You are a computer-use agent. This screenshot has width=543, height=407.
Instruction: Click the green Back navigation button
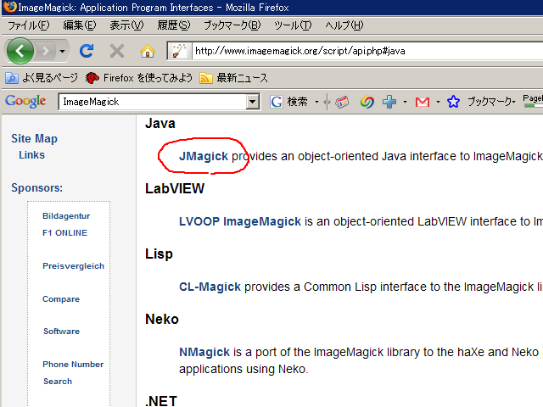click(x=20, y=51)
